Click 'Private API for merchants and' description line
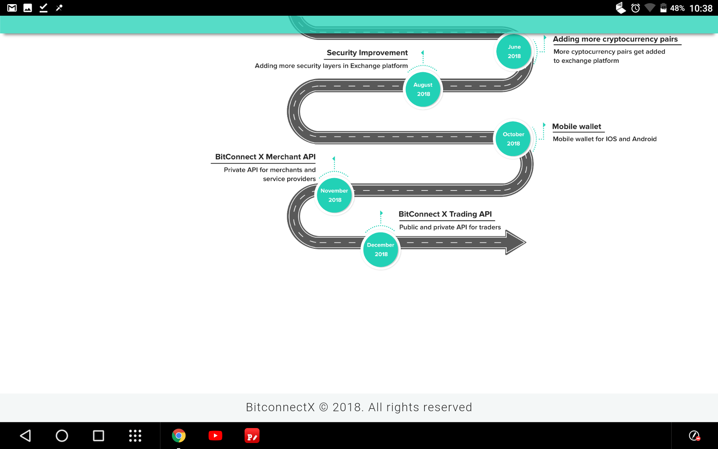This screenshot has width=718, height=449. tap(270, 170)
